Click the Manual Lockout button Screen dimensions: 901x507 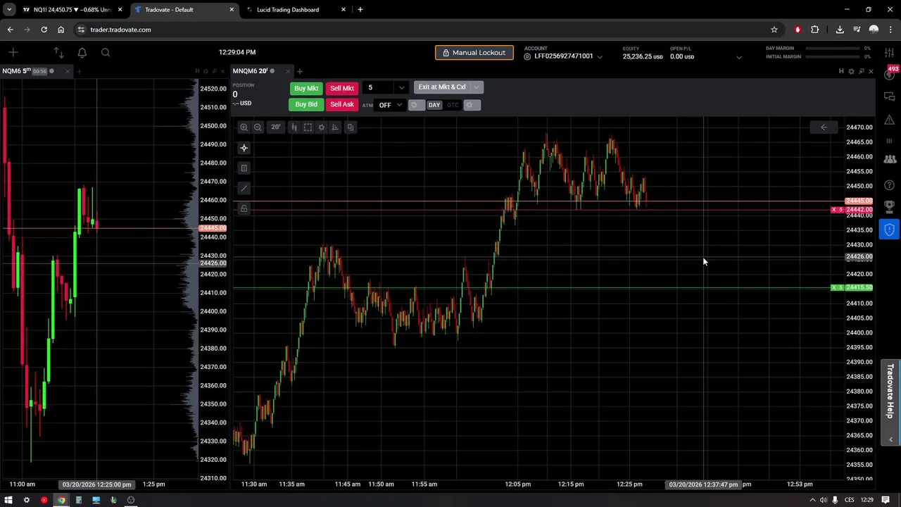pos(474,53)
